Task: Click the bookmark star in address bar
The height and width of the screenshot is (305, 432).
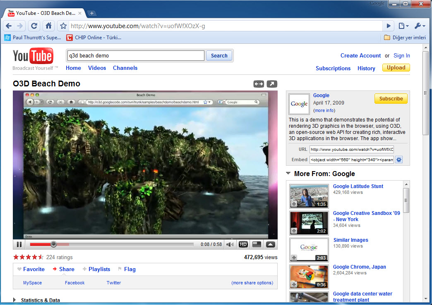Action: pos(63,26)
